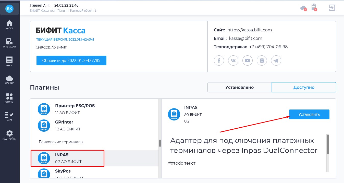Click the GPrinter plugin icon
This screenshot has width=344, height=183.
pos(44,126)
